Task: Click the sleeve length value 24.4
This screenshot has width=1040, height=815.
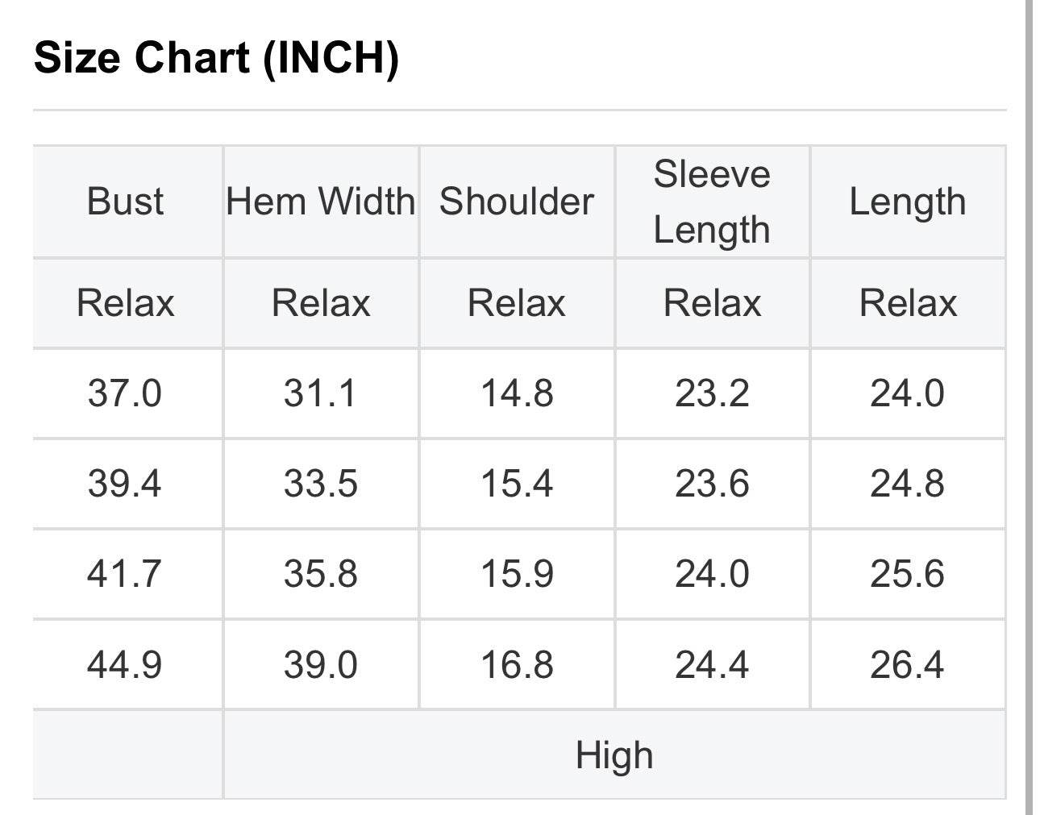Action: point(712,665)
